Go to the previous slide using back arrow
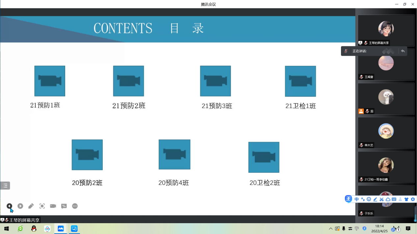Screen dimensions: 417x234 [9, 206]
